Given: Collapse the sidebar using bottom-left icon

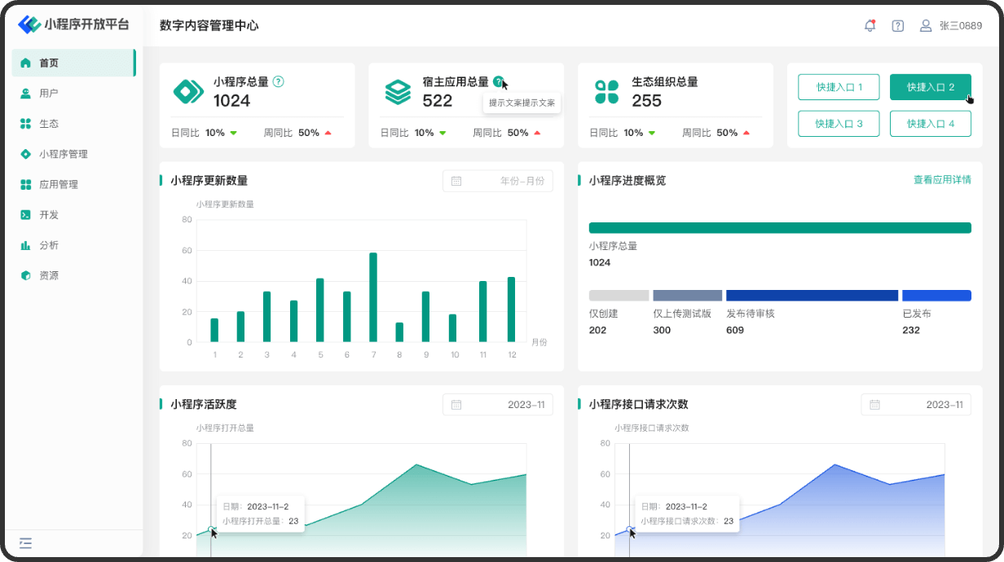Looking at the screenshot, I should (25, 542).
